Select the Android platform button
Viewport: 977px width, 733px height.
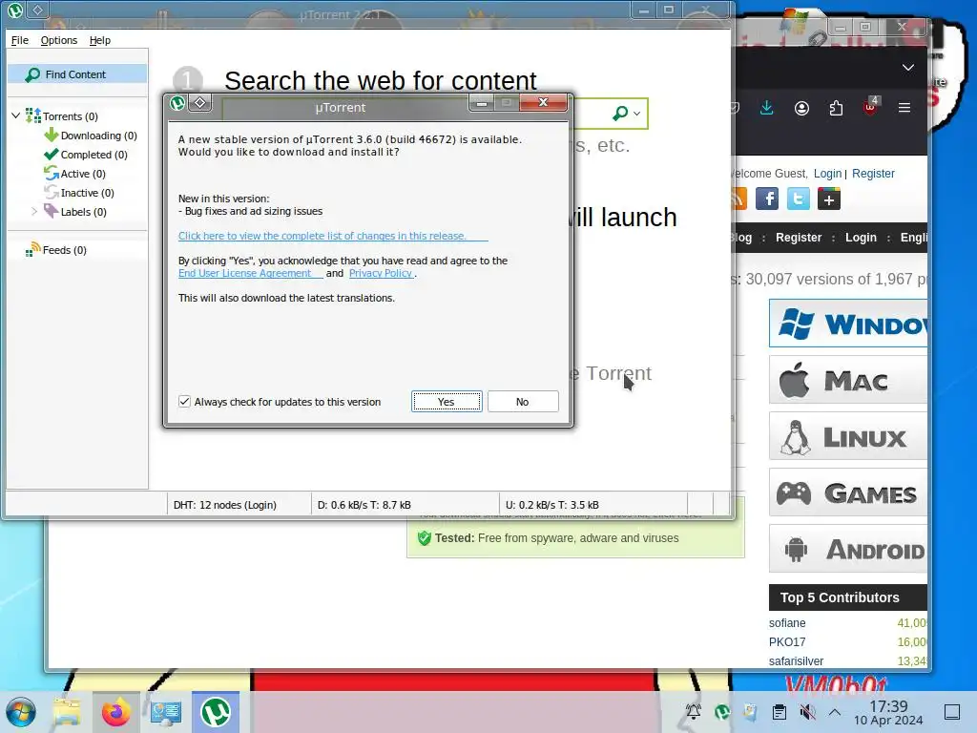pos(848,549)
